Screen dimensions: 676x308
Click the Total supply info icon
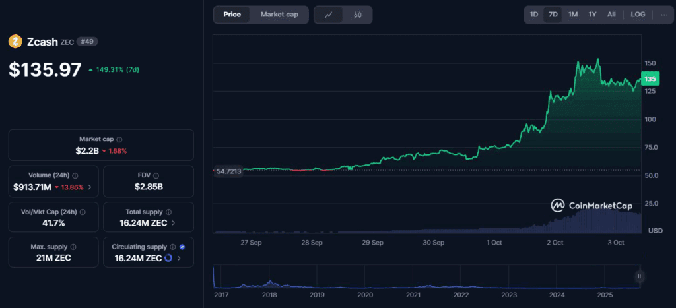168,212
